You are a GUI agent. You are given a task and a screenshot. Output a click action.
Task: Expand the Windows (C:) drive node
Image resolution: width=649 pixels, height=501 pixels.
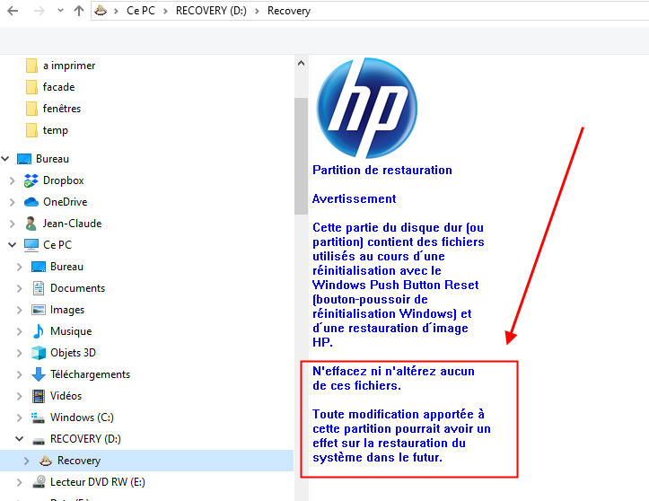19,417
